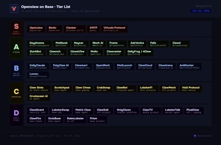This screenshot has width=221, height=145.
Task: Click the Clawd card
Action: [180, 44]
